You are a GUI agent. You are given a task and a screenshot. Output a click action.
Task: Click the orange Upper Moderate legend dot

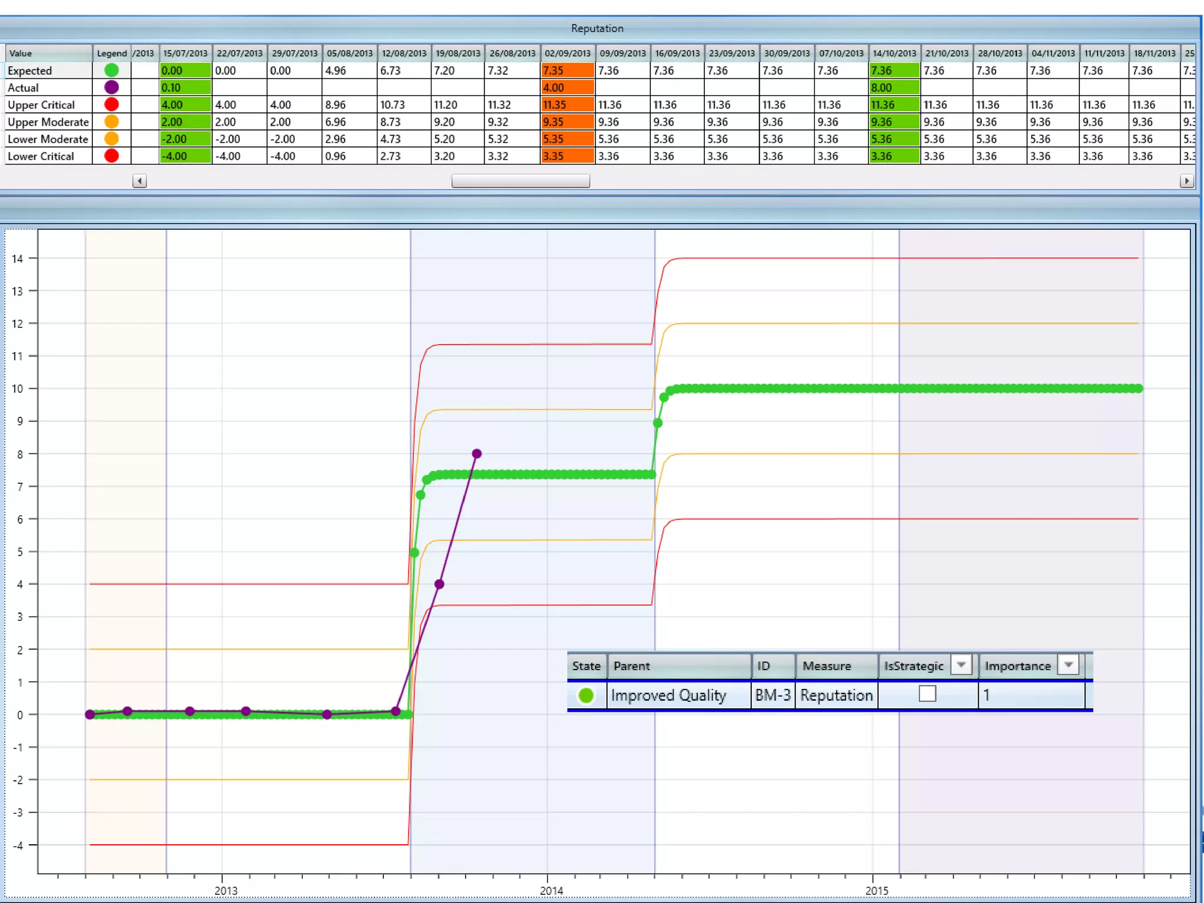111,122
